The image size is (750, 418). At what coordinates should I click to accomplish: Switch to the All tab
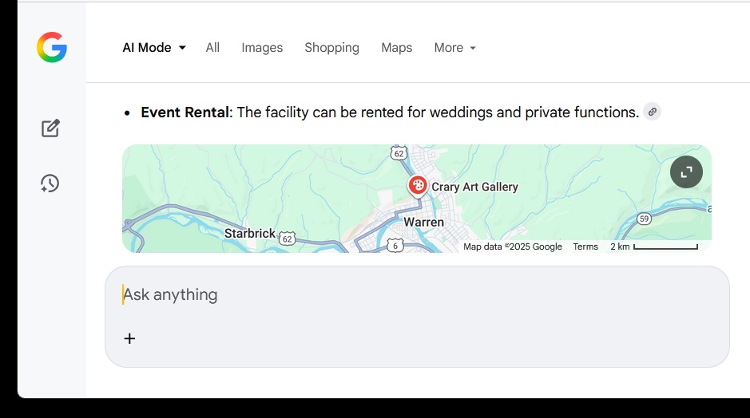pyautogui.click(x=212, y=48)
